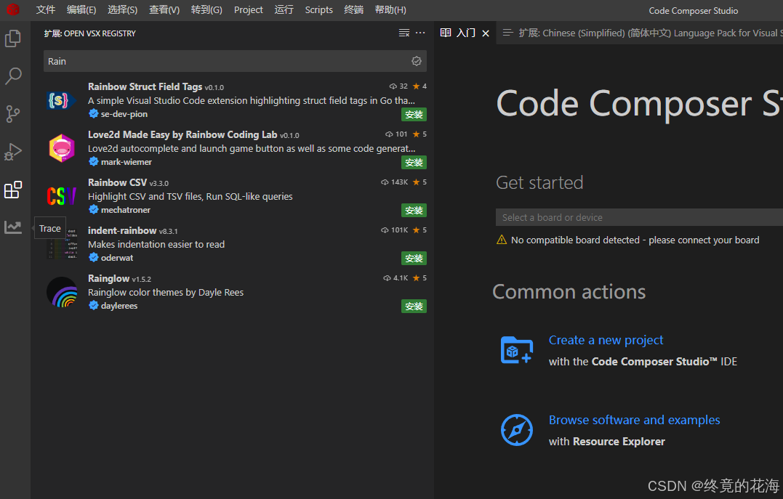Open the Explorer view in activity bar
The width and height of the screenshot is (783, 499).
(x=13, y=38)
